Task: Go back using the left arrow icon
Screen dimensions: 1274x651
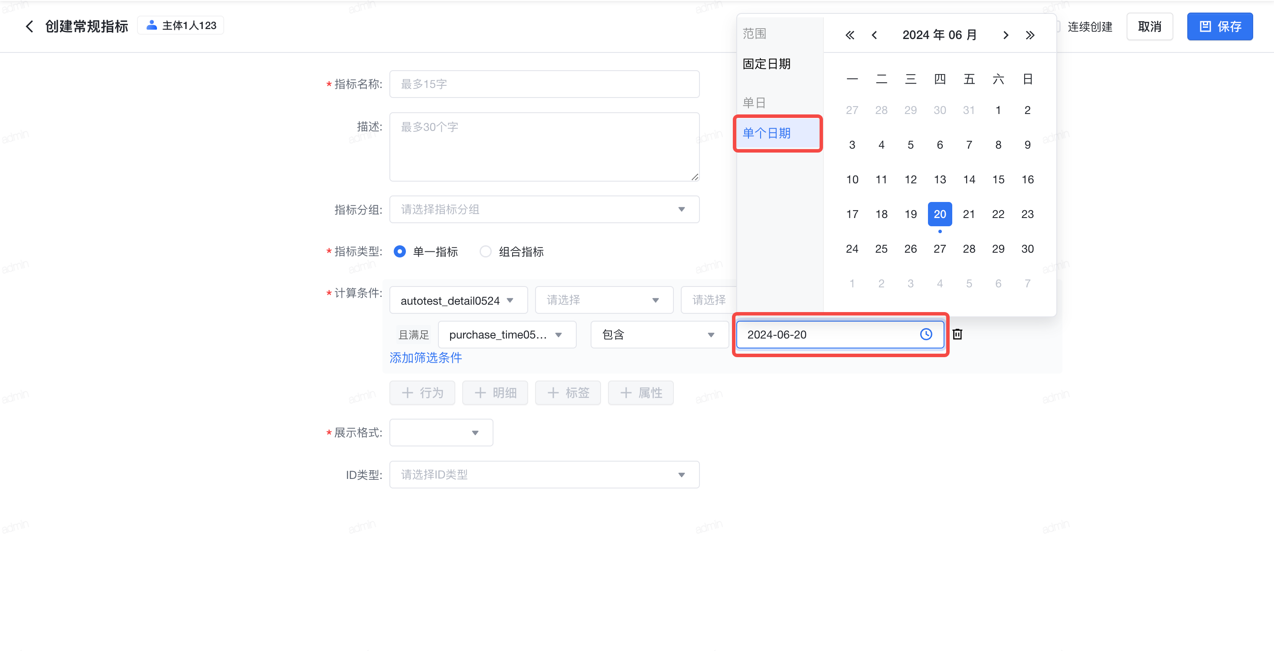Action: (29, 26)
